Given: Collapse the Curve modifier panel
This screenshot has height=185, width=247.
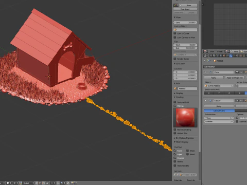Looking at the screenshot, I should [206, 72].
